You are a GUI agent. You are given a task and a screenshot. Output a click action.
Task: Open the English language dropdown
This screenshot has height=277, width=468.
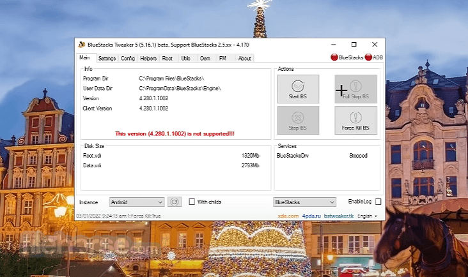pyautogui.click(x=368, y=216)
